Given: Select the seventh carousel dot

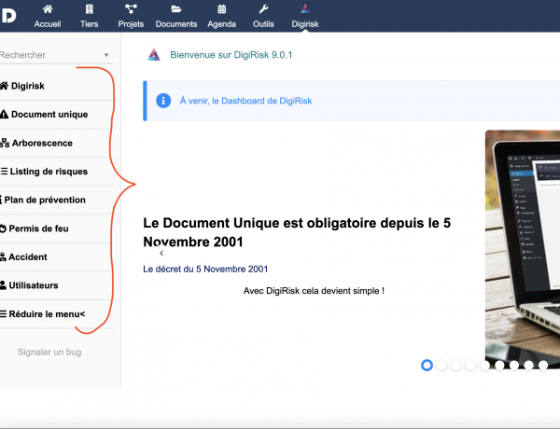Looking at the screenshot, I should [x=514, y=365].
